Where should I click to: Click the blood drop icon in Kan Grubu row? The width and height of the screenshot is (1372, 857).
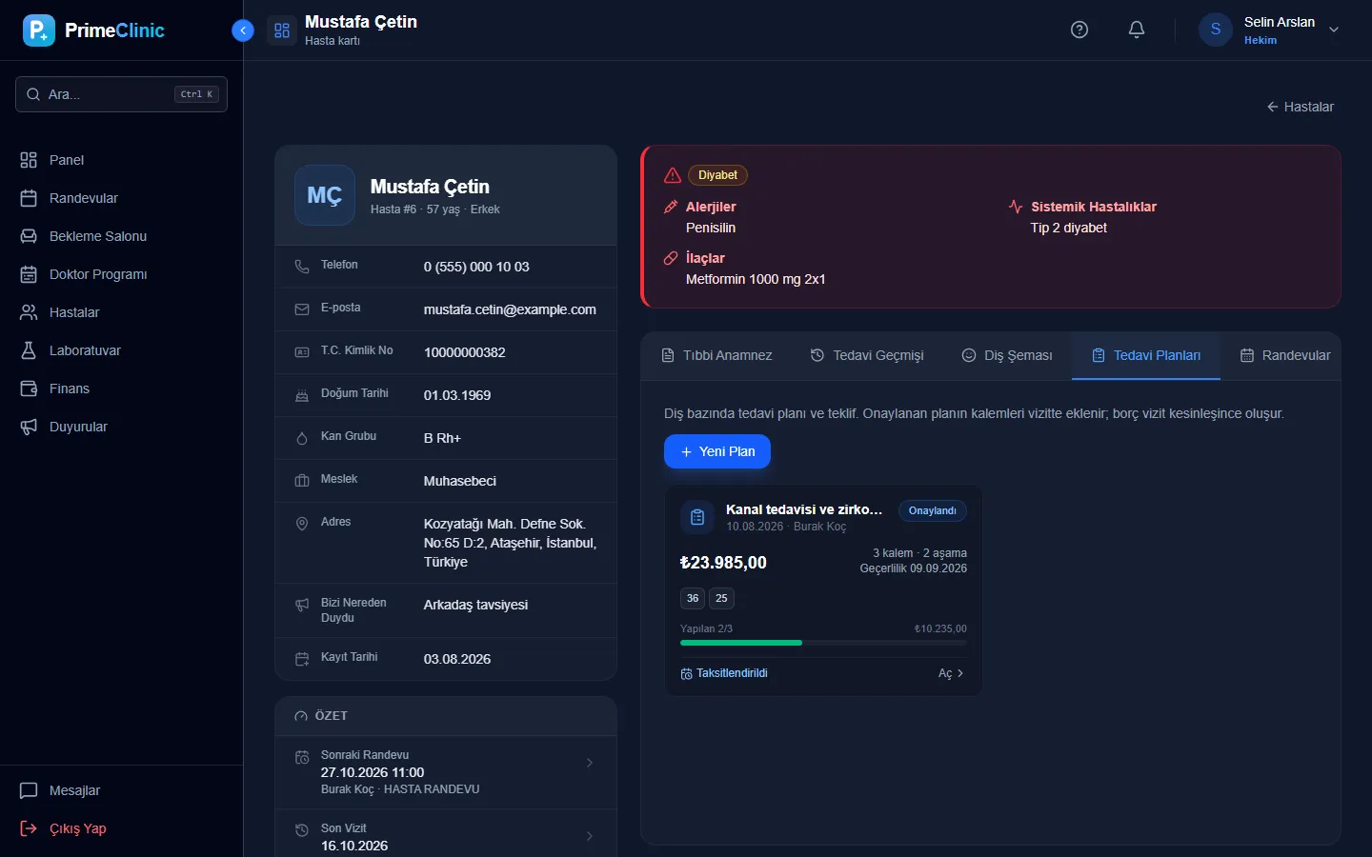click(x=302, y=438)
